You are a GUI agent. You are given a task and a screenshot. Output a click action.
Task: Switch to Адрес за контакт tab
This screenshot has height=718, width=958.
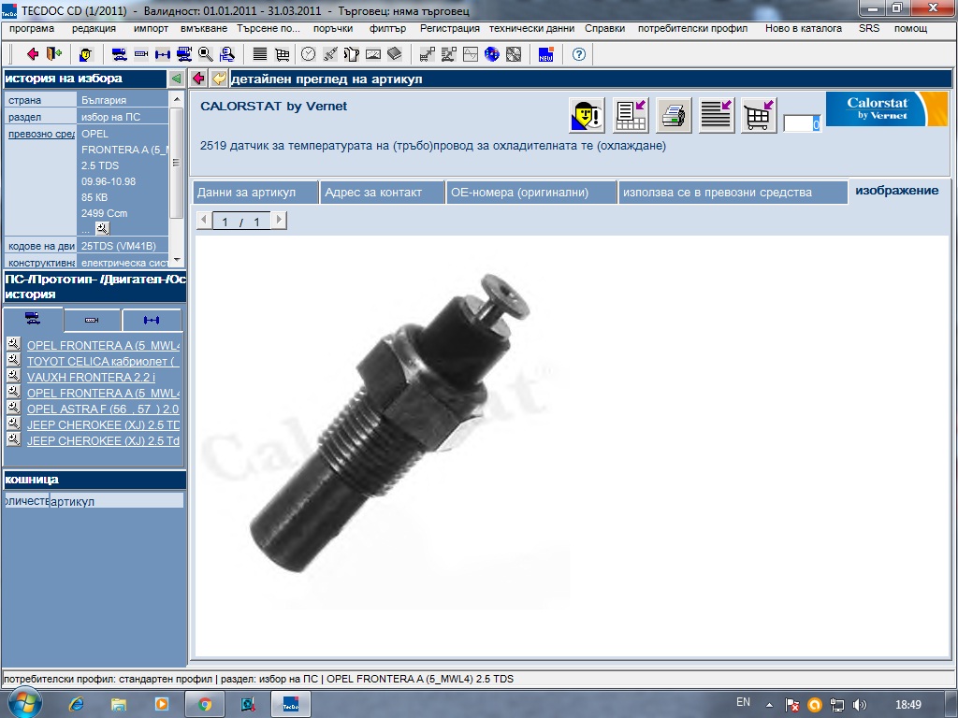click(x=383, y=193)
